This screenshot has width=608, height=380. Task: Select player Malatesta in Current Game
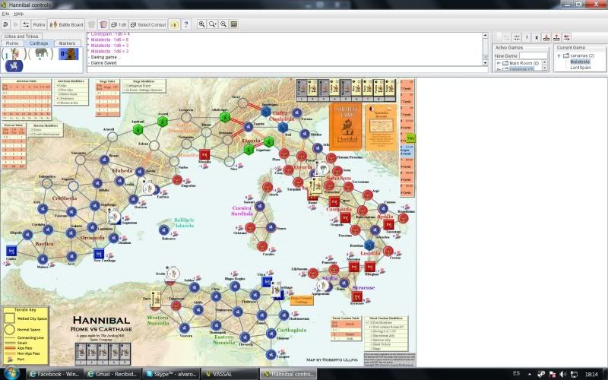pyautogui.click(x=580, y=62)
